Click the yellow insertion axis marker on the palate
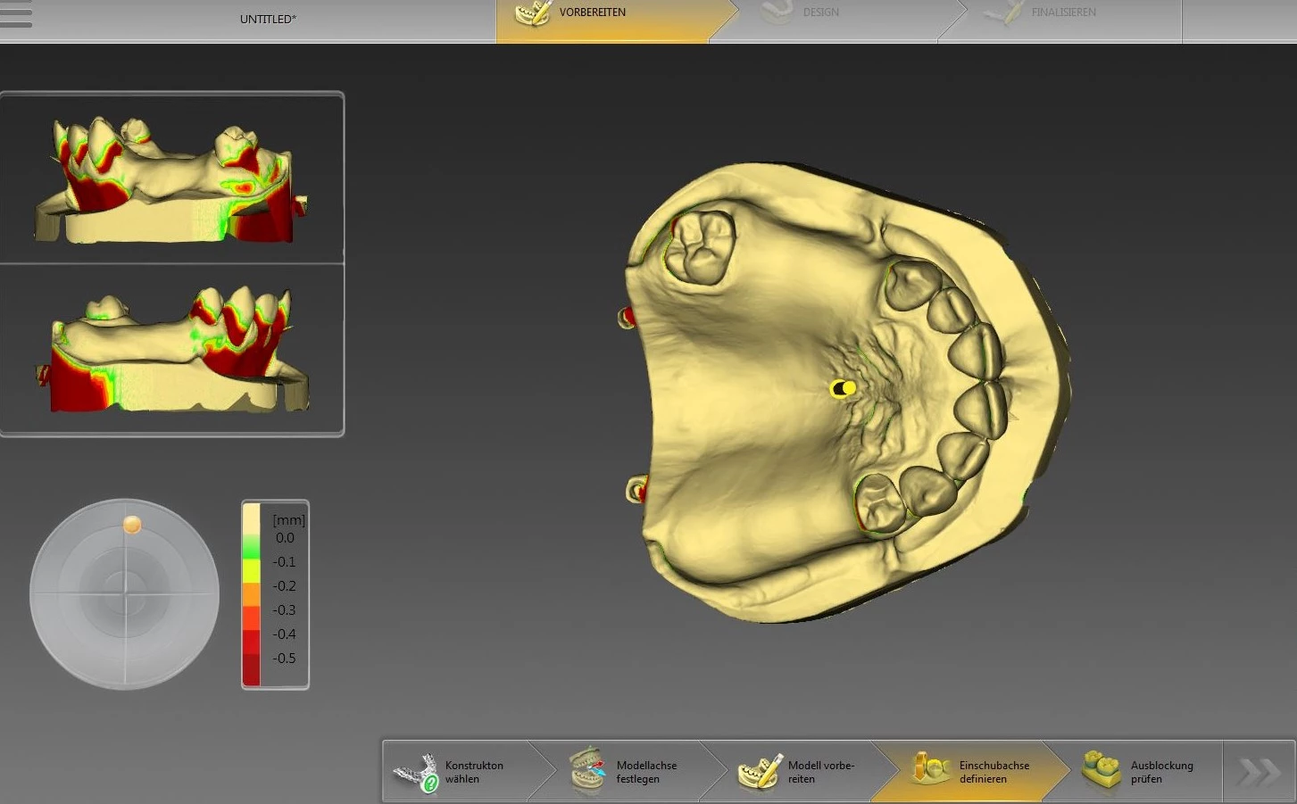The width and height of the screenshot is (1297, 804). click(x=843, y=388)
